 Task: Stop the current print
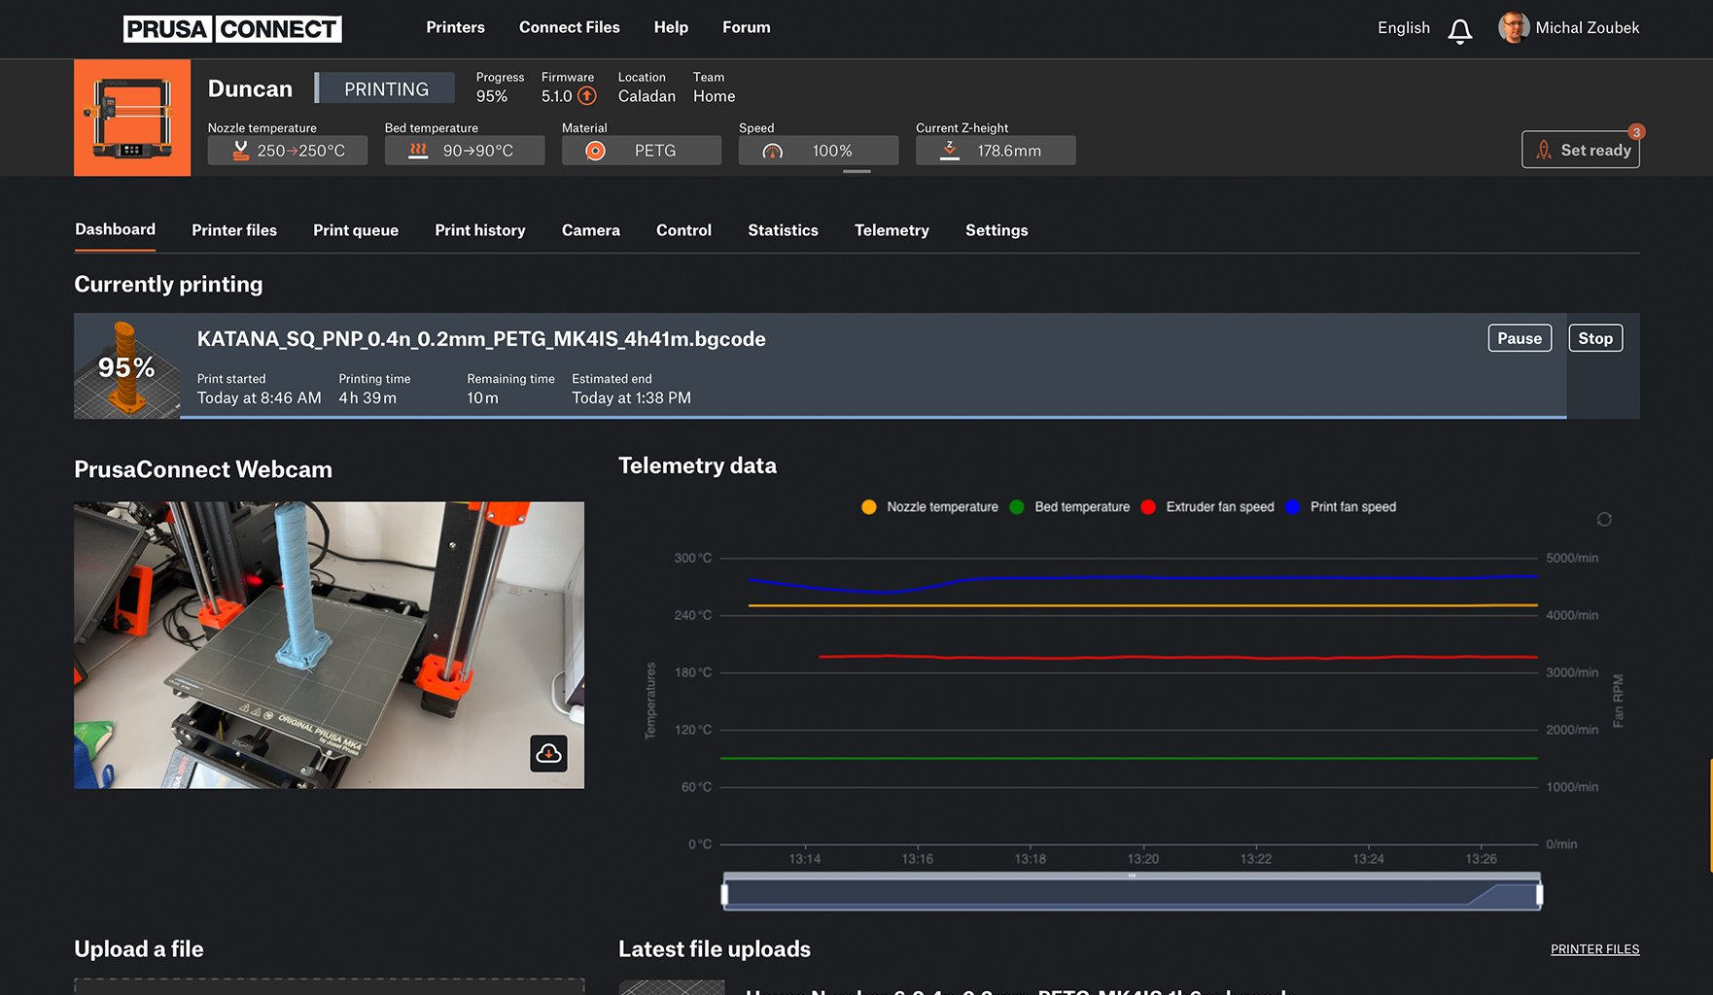click(1595, 338)
